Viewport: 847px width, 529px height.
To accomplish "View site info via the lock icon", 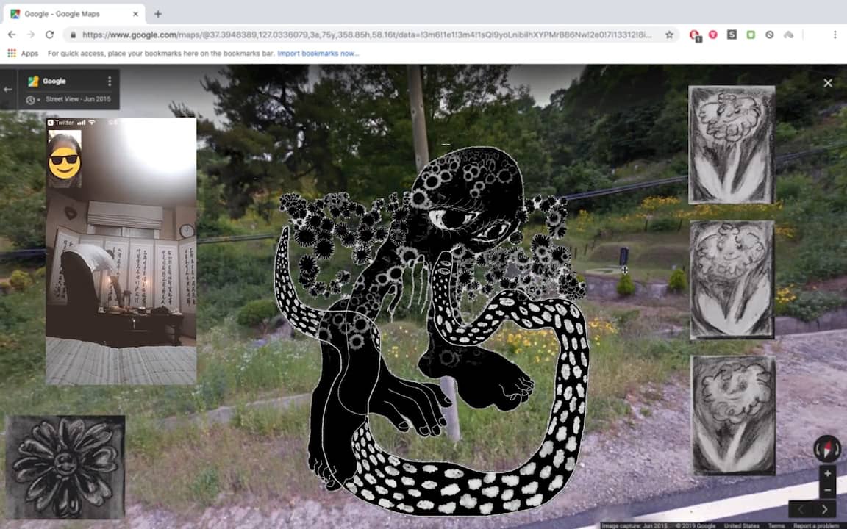I will 73,35.
